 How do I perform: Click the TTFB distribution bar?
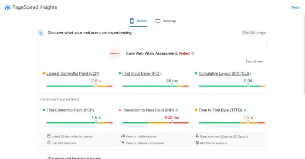coord(231,123)
